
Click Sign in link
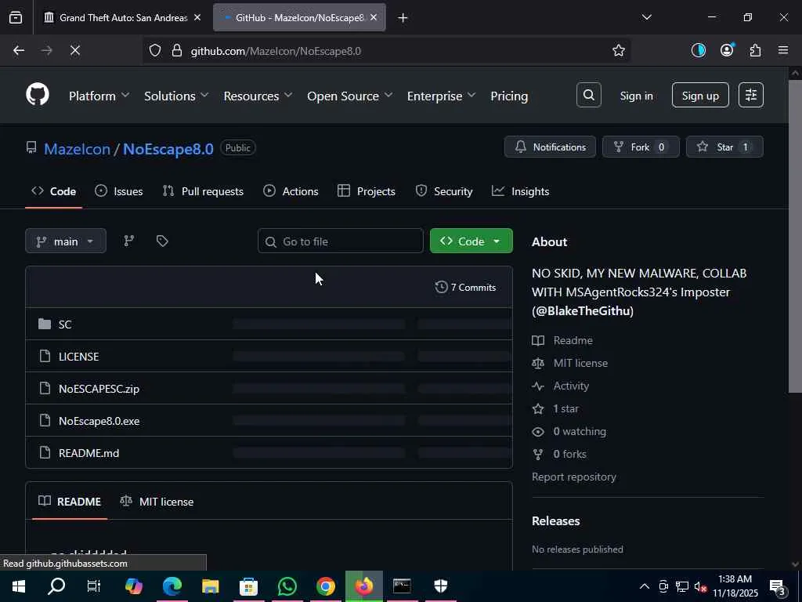636,96
